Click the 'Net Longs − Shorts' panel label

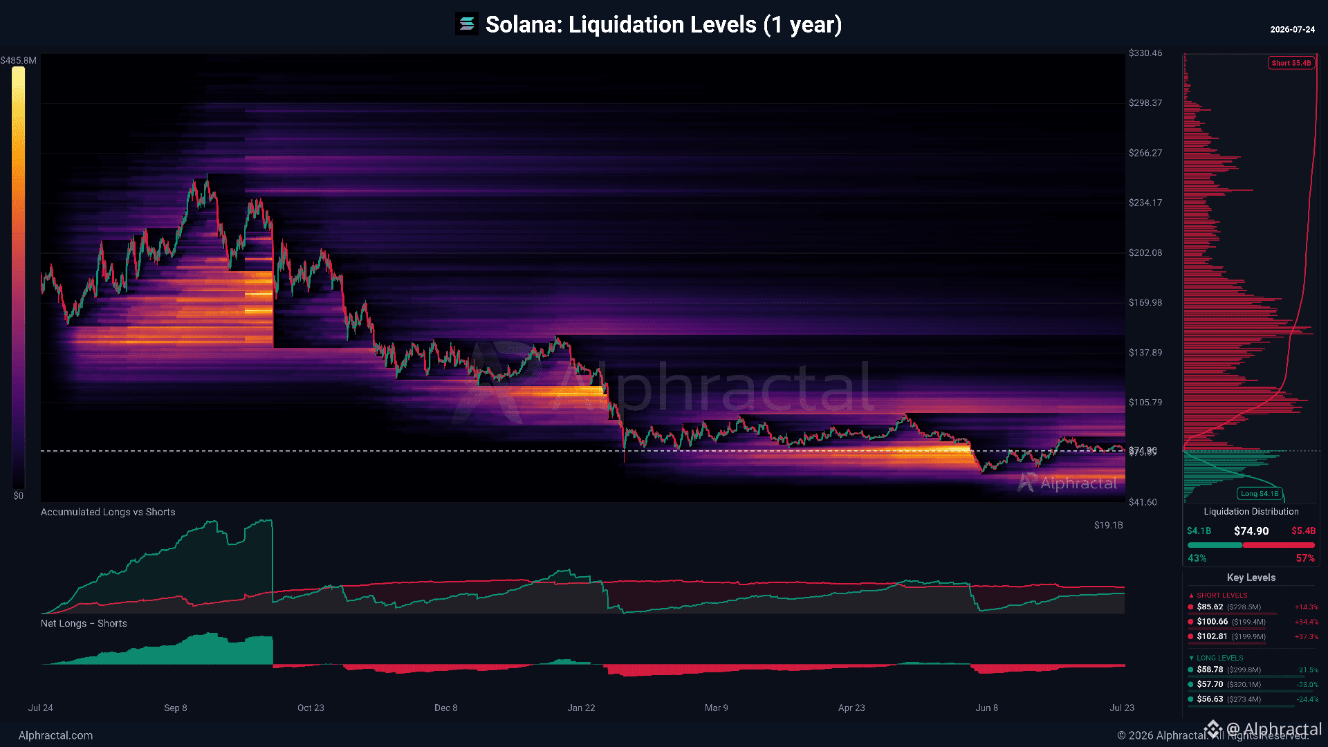(x=84, y=623)
